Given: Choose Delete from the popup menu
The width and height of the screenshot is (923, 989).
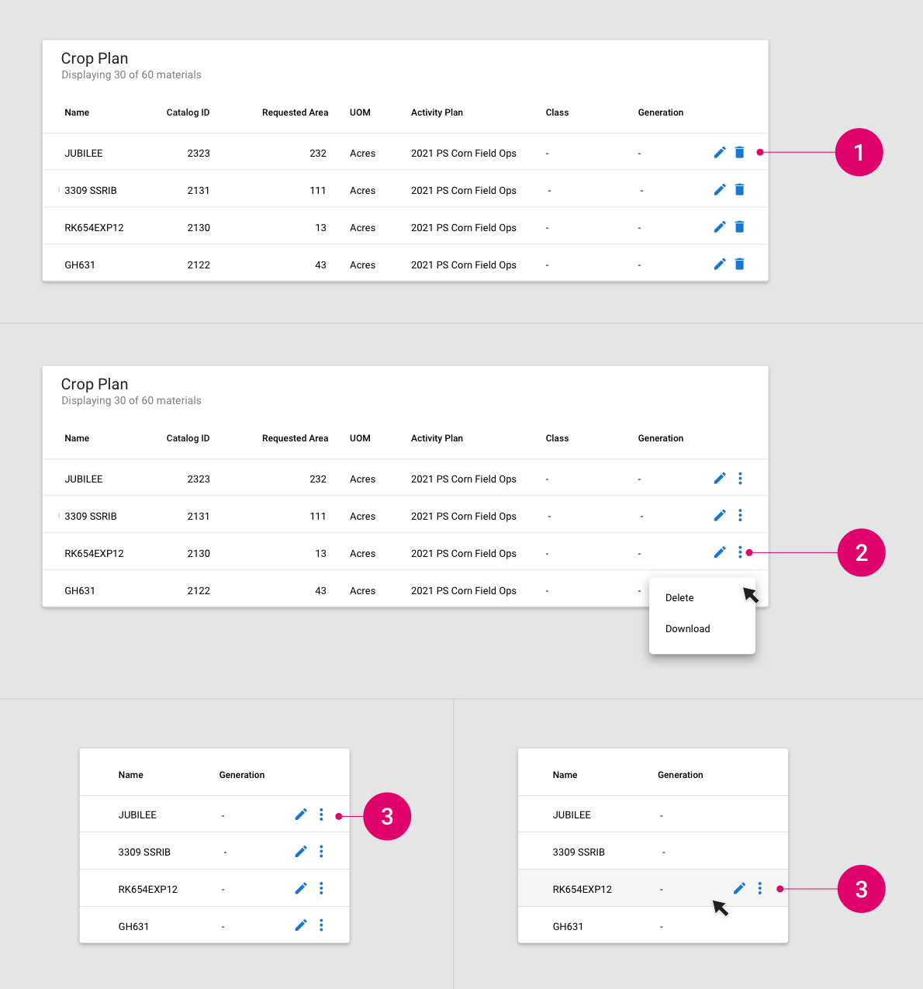Looking at the screenshot, I should 679,598.
